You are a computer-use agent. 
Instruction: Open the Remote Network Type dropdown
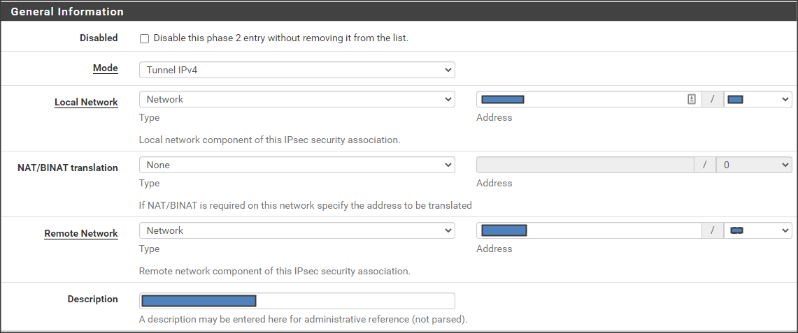297,230
